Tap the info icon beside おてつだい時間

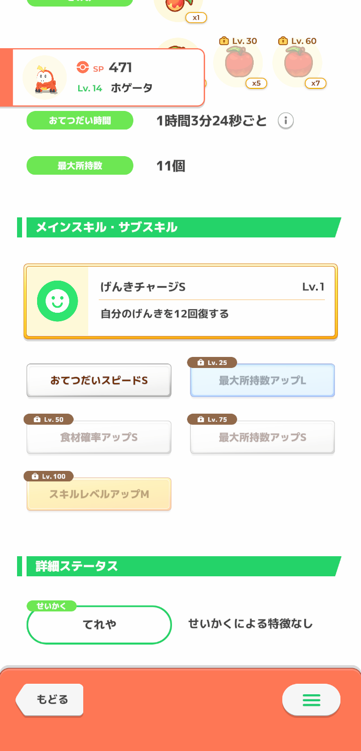pos(285,121)
